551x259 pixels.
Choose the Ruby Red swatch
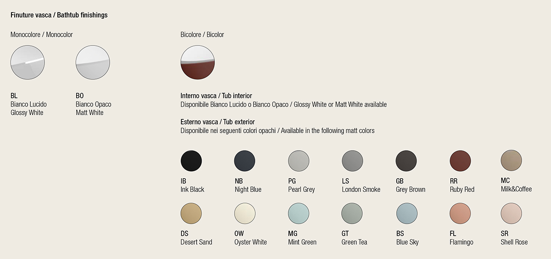point(460,161)
